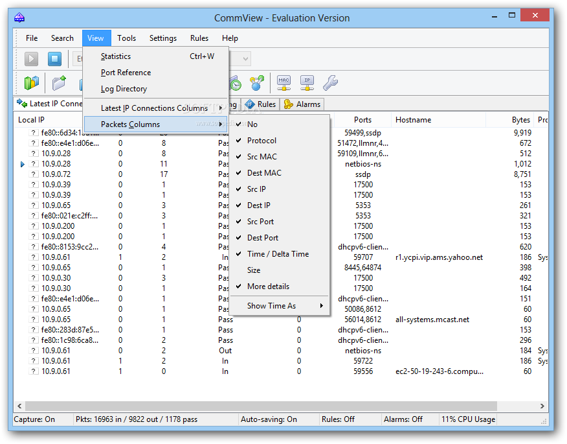Enable the unchecked Size column

[x=280, y=270]
